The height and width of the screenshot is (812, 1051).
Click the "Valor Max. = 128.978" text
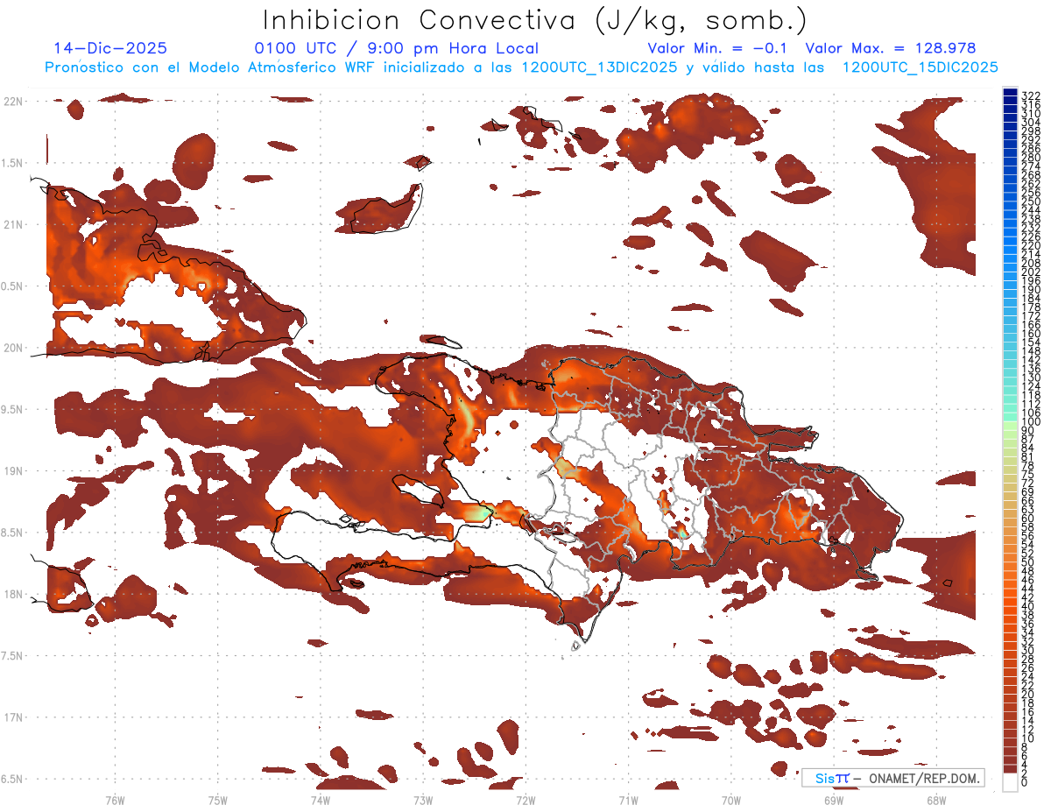tap(890, 48)
